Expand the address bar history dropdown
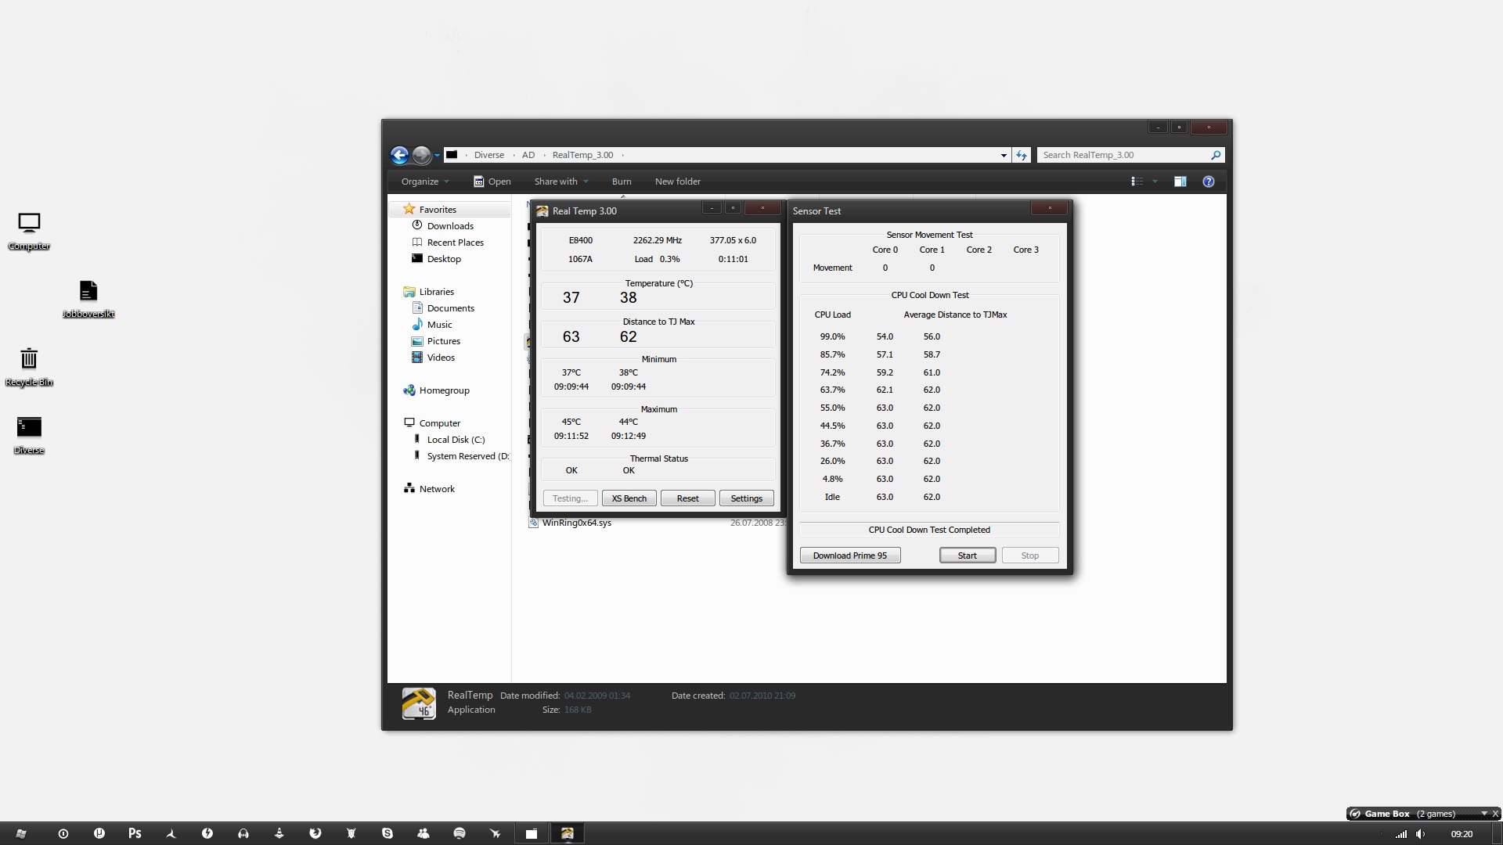Viewport: 1503px width, 845px height. [1004, 155]
